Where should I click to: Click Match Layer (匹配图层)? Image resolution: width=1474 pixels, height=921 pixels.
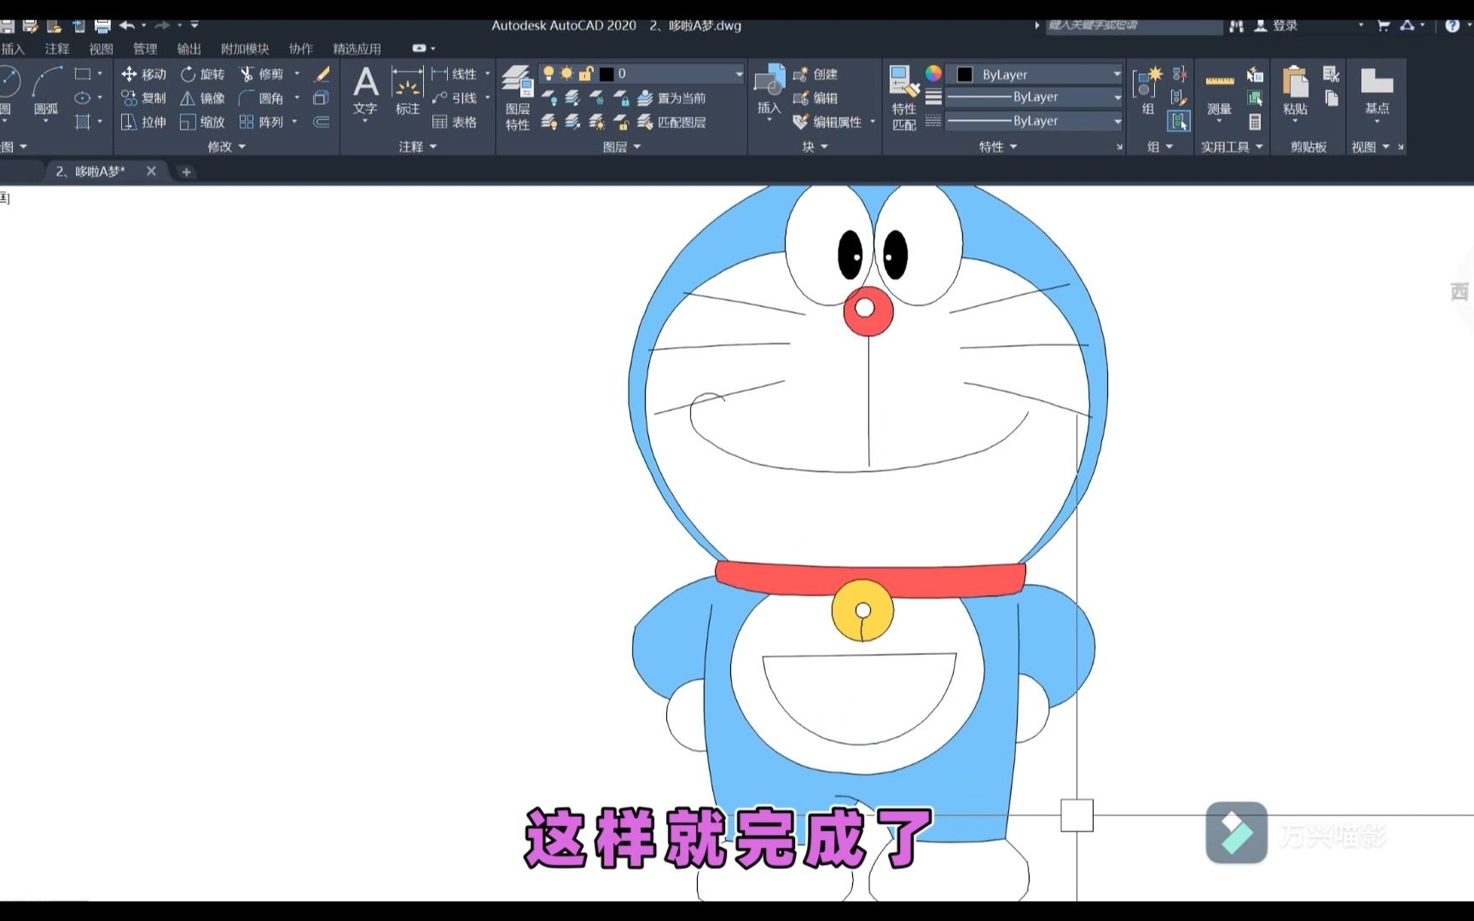pos(671,122)
